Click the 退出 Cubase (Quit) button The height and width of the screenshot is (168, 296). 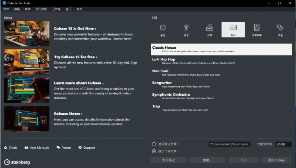point(276,160)
